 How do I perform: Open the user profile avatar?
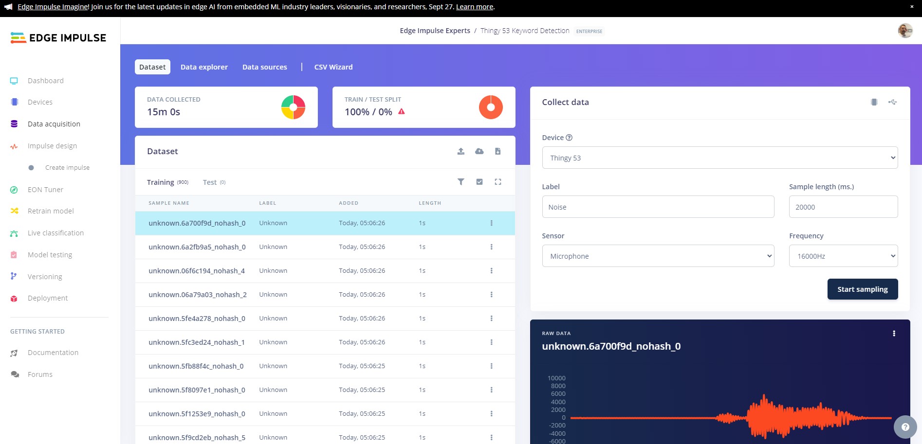(x=905, y=30)
